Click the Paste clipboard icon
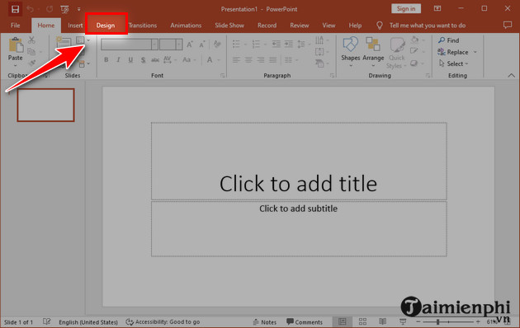This screenshot has width=520, height=328. coord(16,45)
